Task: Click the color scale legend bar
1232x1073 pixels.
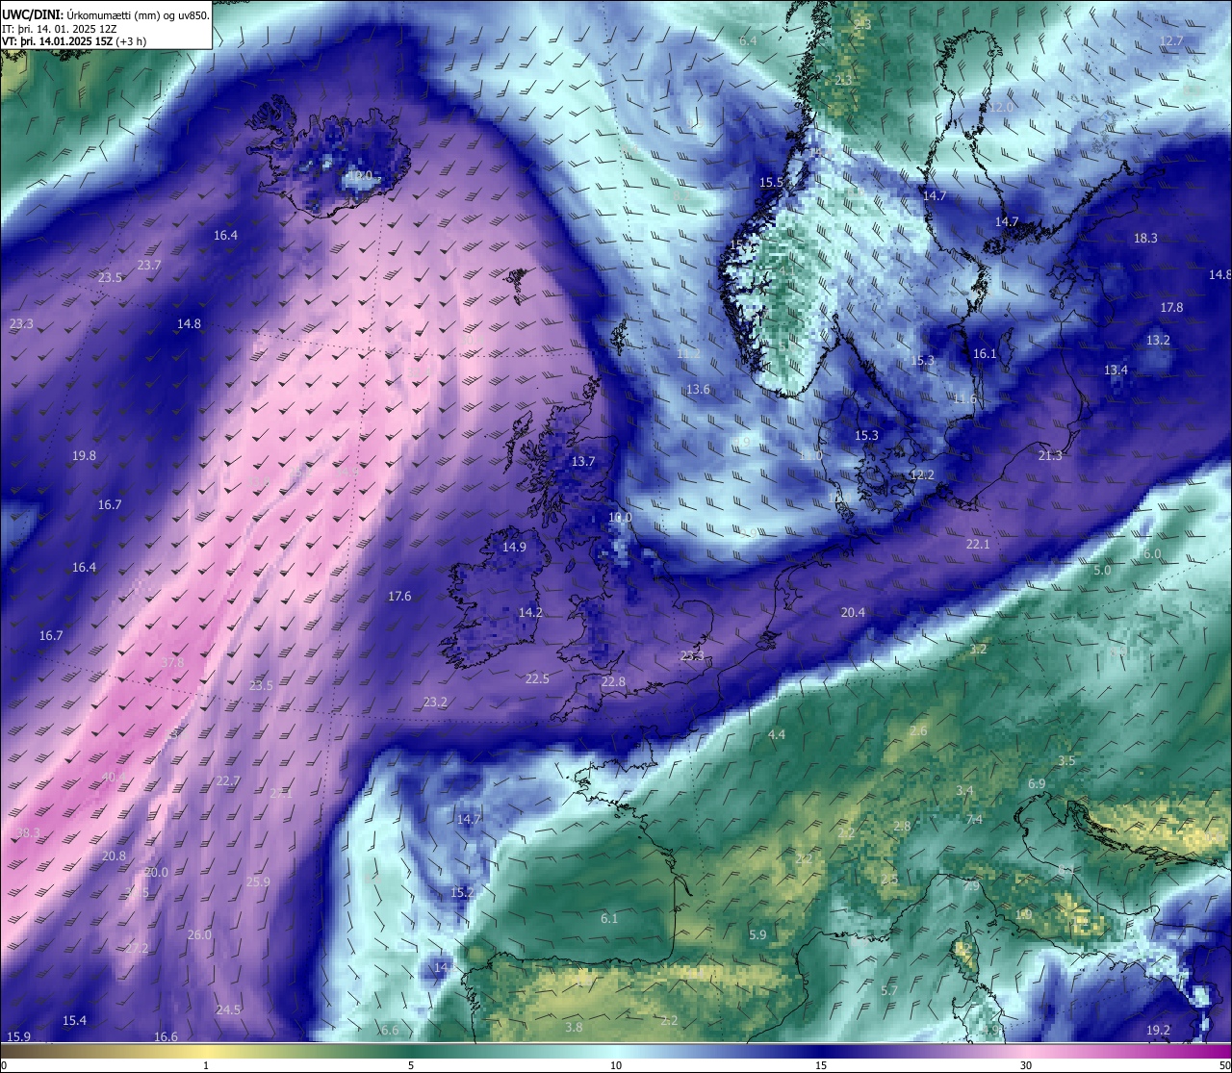Action: 616,1051
